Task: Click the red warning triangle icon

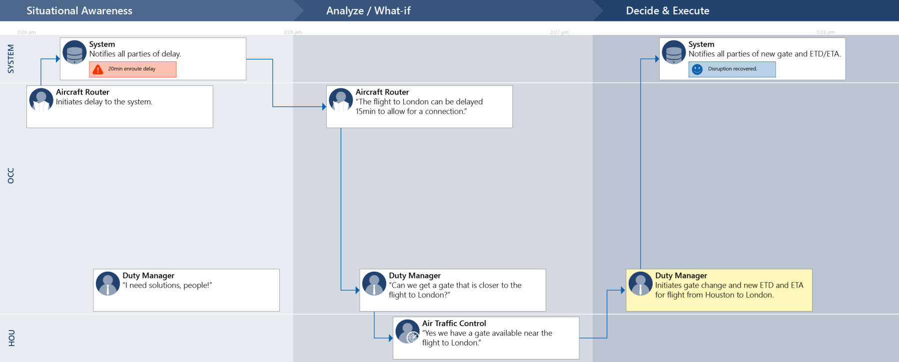Action: pyautogui.click(x=98, y=69)
